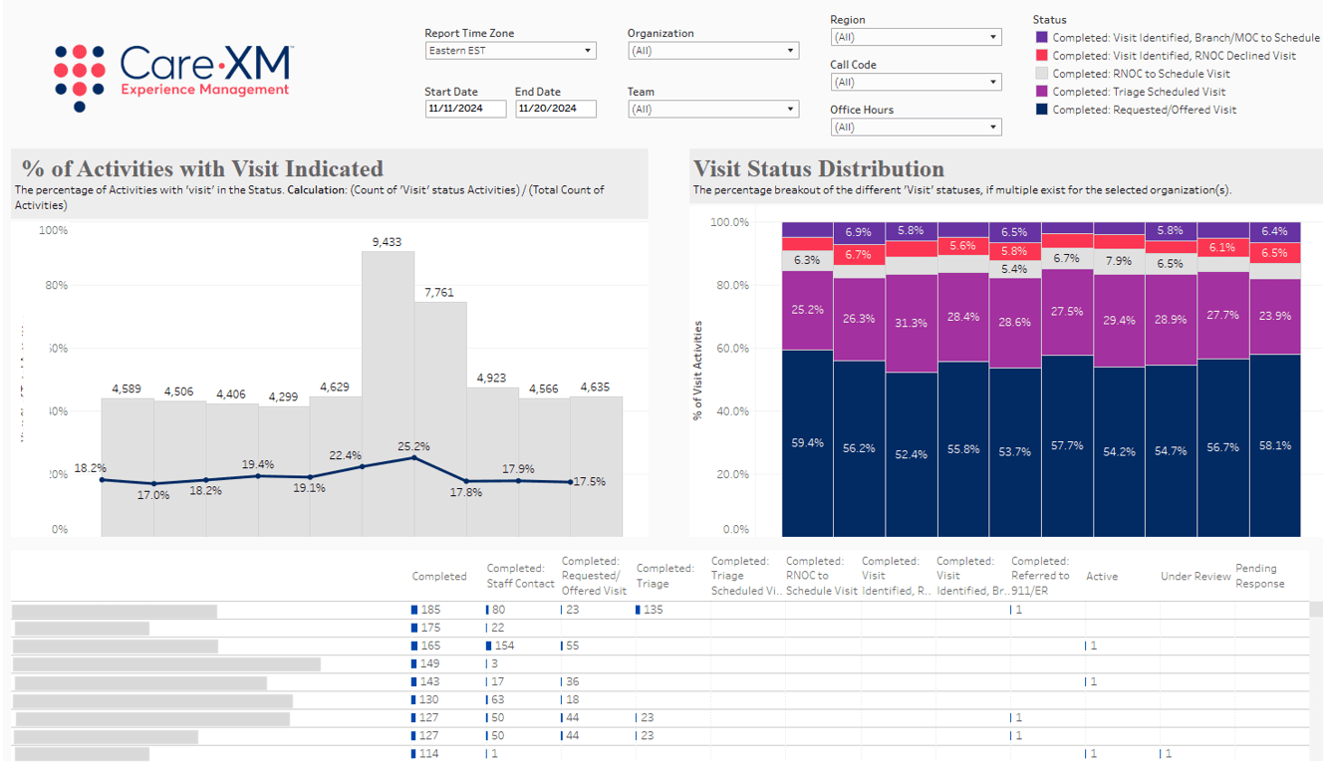Open the Office Hours dropdown
The height and width of the screenshot is (782, 1328).
click(x=916, y=128)
